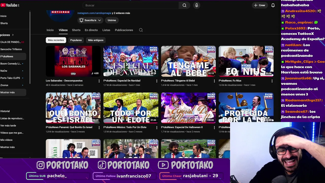Open more options for Los Sabanales video

pyautogui.click(x=99, y=81)
